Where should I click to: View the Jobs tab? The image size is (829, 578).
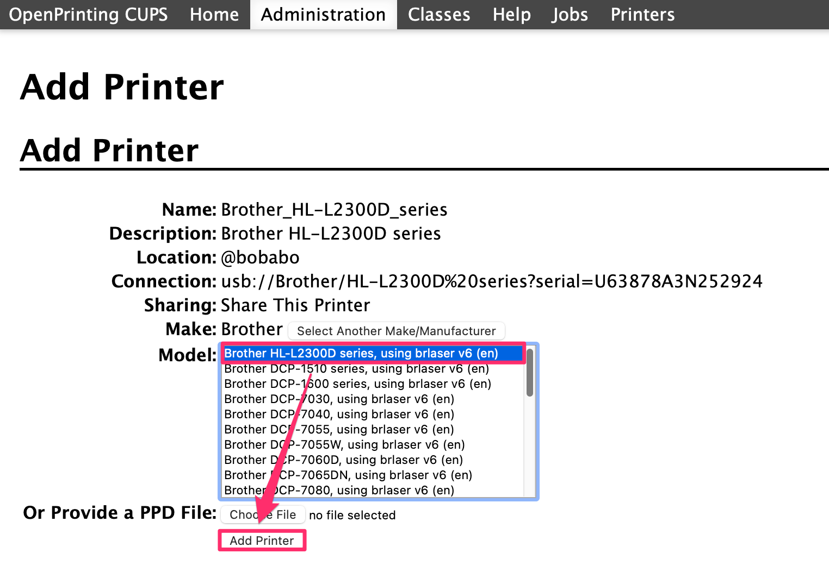click(570, 14)
